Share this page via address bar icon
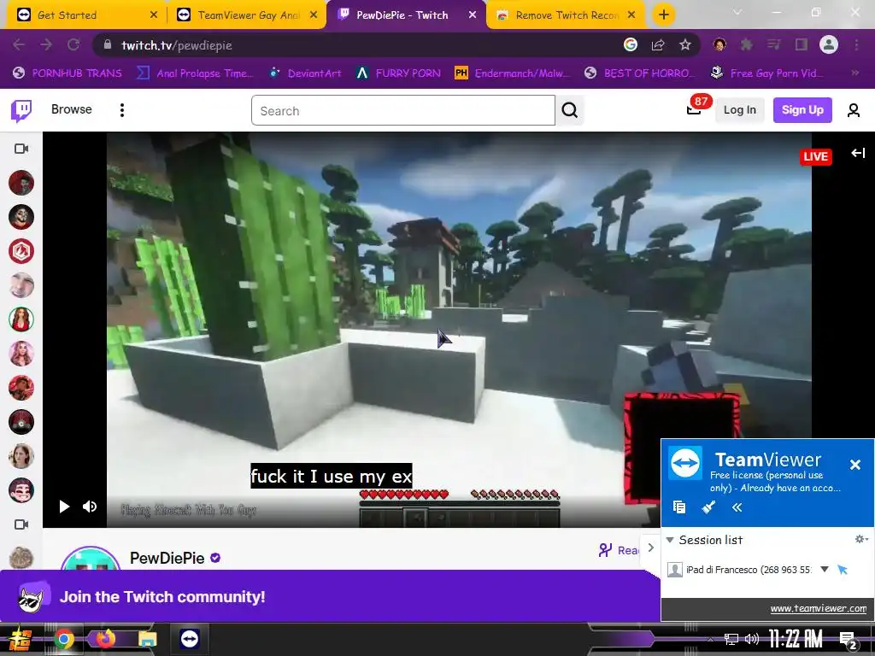The width and height of the screenshot is (875, 656). [x=658, y=45]
